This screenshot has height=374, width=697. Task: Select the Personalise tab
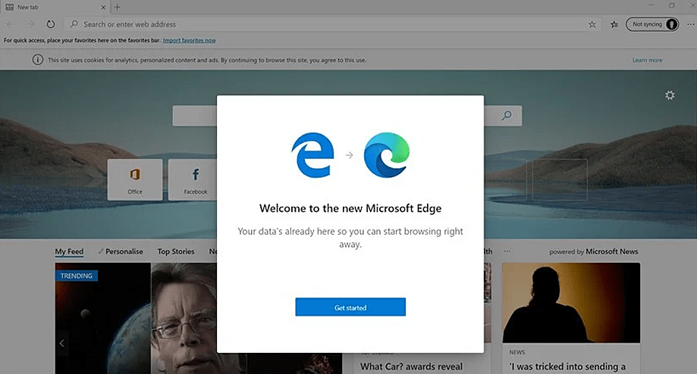point(121,251)
